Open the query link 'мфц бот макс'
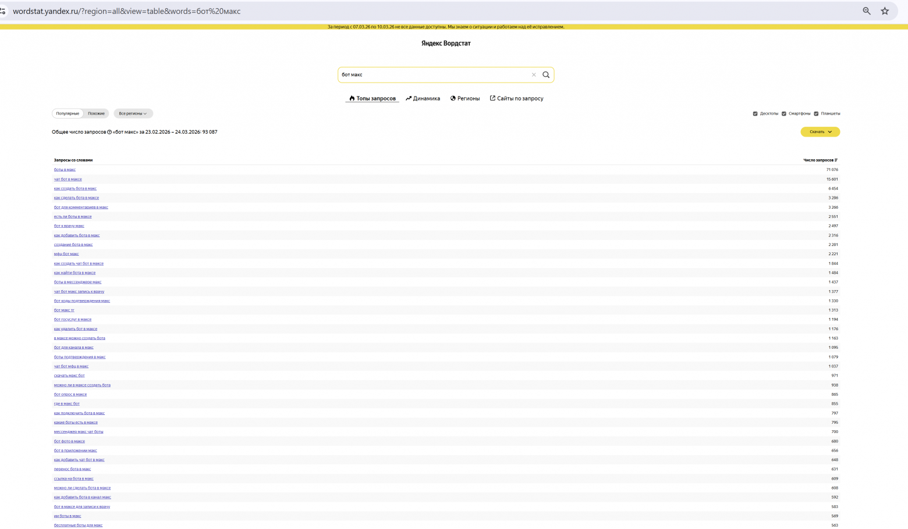Image resolution: width=908 pixels, height=529 pixels. click(66, 254)
